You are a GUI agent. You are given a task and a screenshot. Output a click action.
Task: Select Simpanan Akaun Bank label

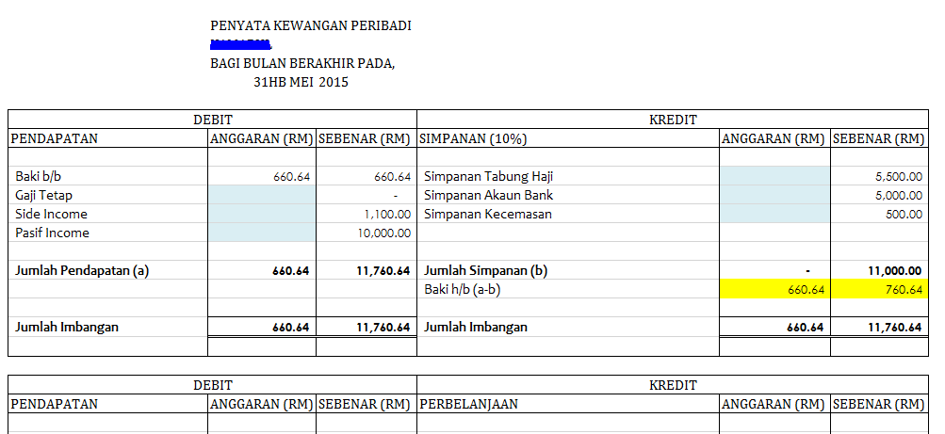[x=489, y=195]
